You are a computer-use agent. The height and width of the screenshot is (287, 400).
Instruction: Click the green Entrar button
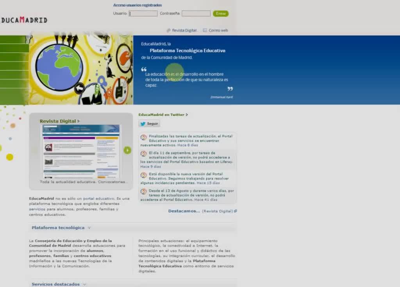point(221,14)
